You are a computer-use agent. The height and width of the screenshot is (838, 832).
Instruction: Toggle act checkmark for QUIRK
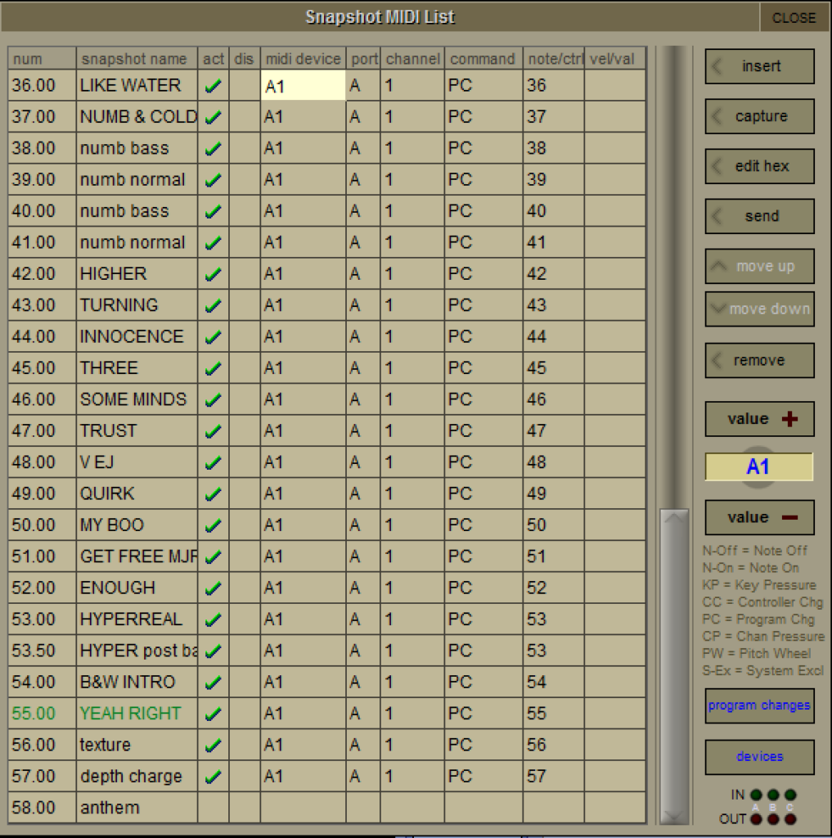(214, 493)
